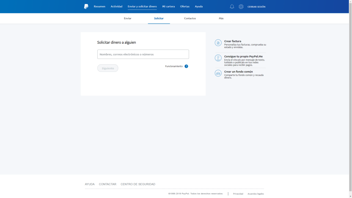The width and height of the screenshot is (352, 198).
Task: Follow the CENTRO DE SEGURIDAD footer link
Action: tap(138, 184)
